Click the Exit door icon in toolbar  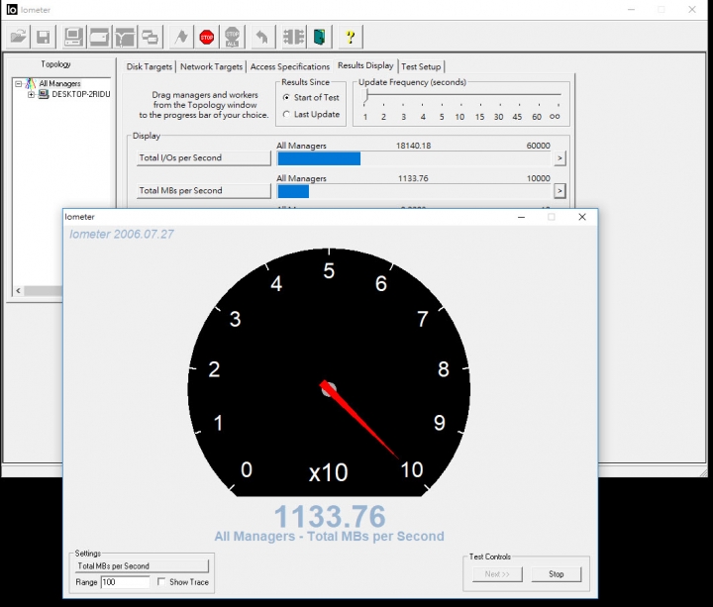coord(320,37)
